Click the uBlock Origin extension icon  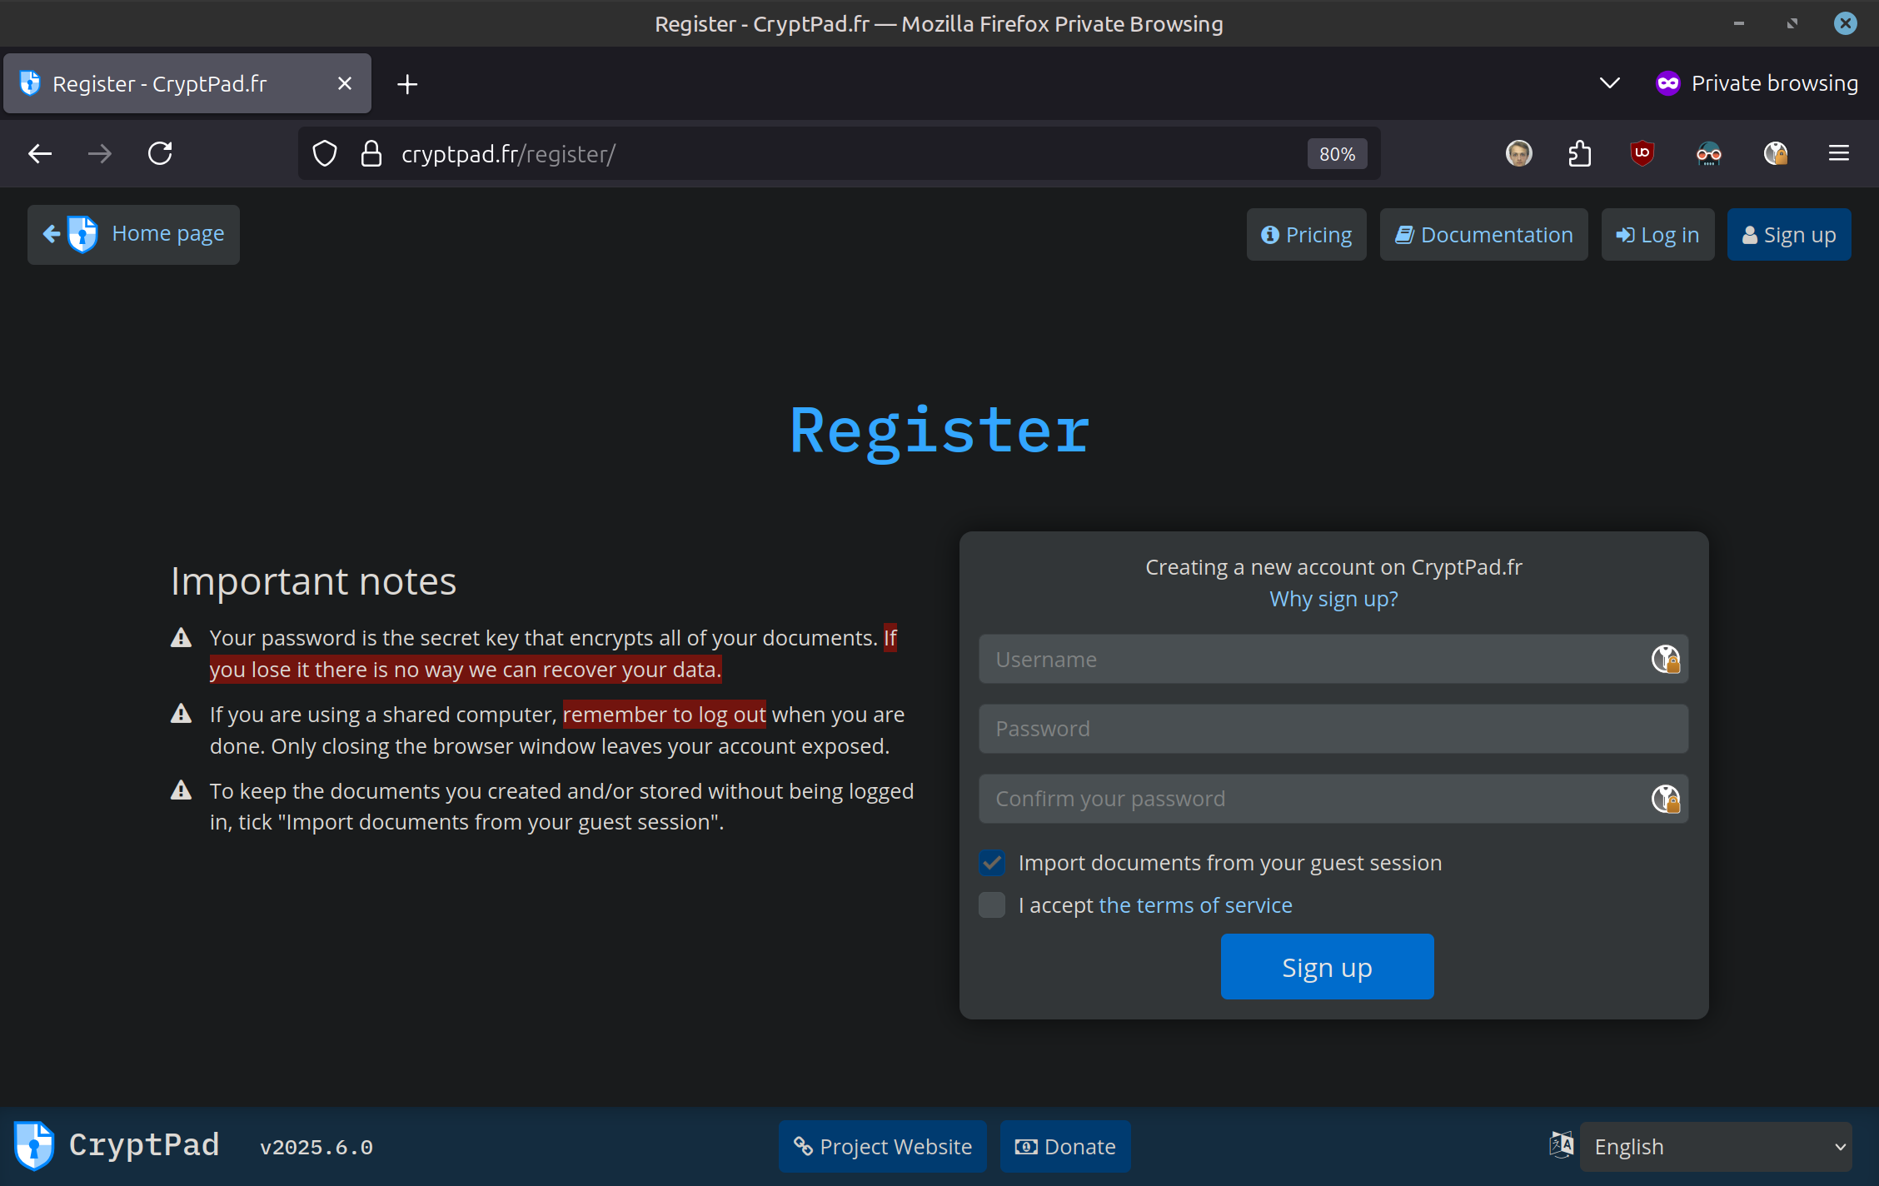[1642, 153]
